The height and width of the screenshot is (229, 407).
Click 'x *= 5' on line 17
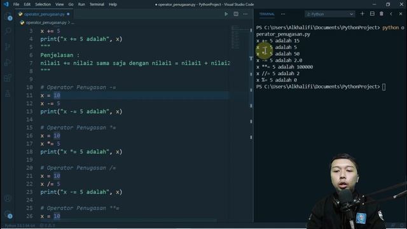(x=50, y=144)
